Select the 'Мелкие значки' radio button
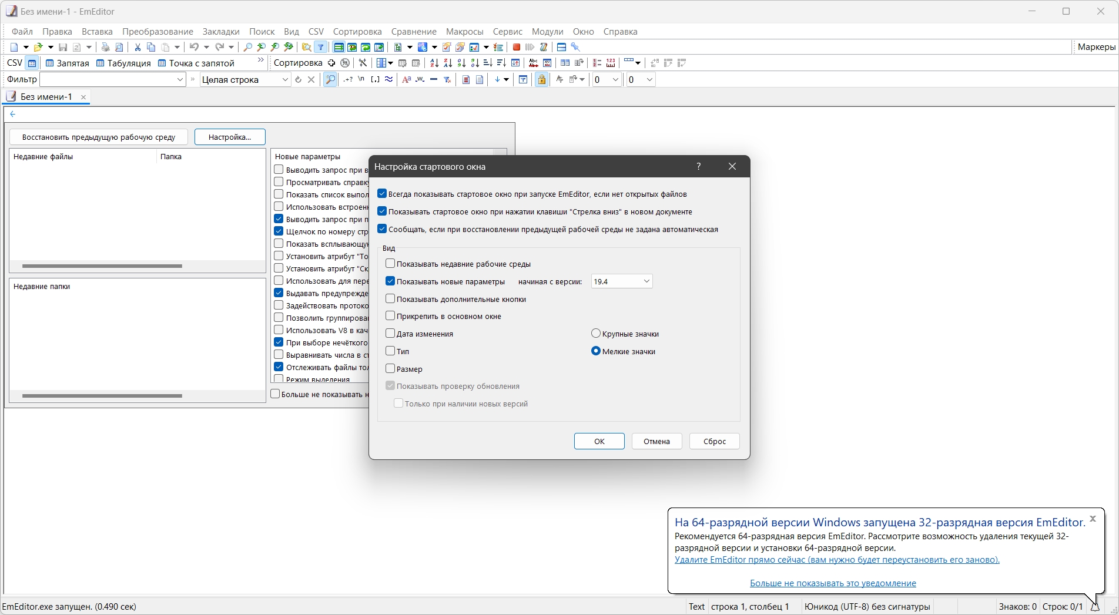The width and height of the screenshot is (1119, 615). 596,351
